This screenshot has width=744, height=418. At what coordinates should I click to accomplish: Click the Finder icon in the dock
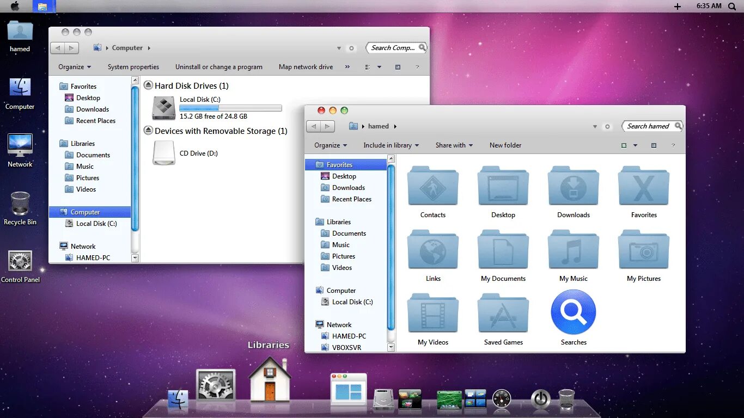(x=178, y=399)
